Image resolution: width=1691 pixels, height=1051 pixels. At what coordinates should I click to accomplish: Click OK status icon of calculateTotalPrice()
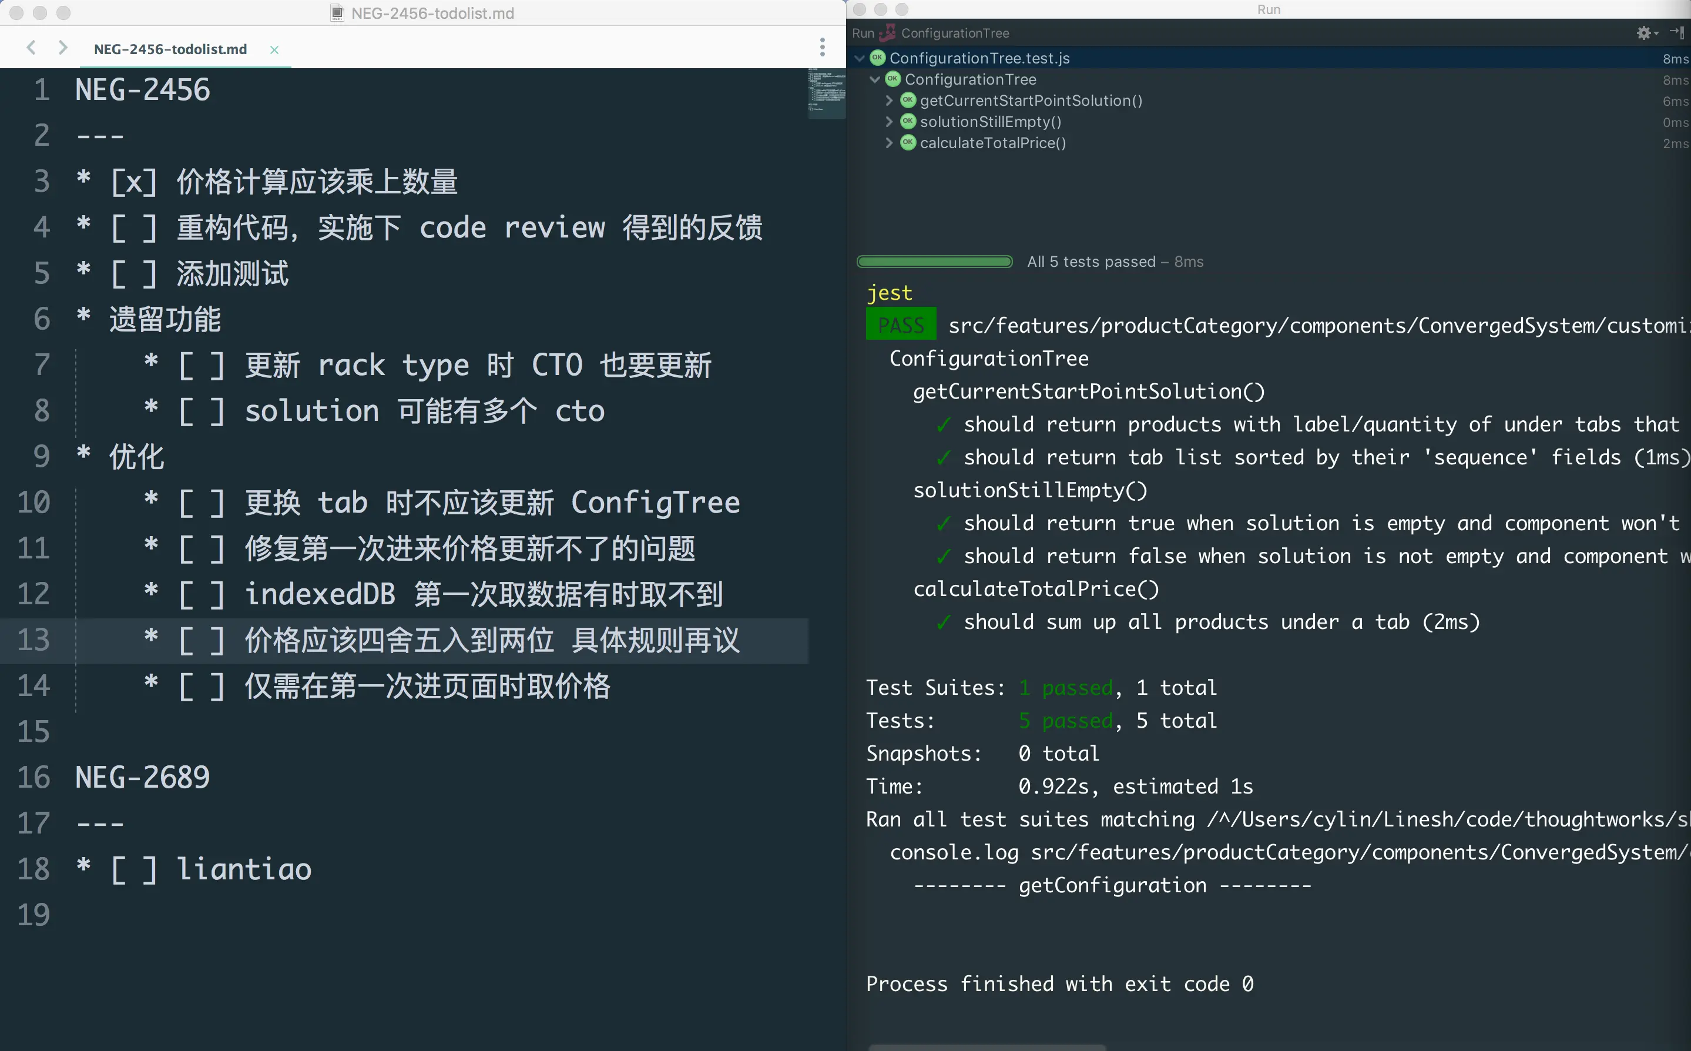[907, 142]
